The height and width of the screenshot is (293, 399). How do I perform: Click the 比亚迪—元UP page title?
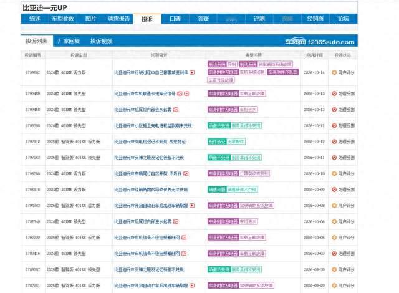pos(44,8)
